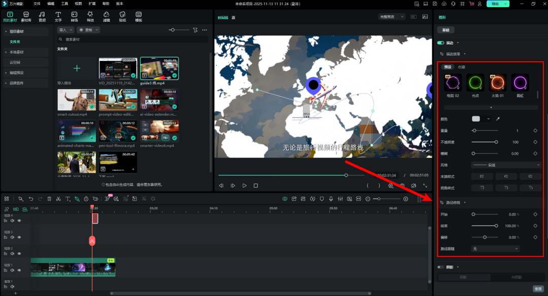The width and height of the screenshot is (548, 296).
Task: Open the 贴纸 (Stickers) panel icon
Action: [122, 16]
